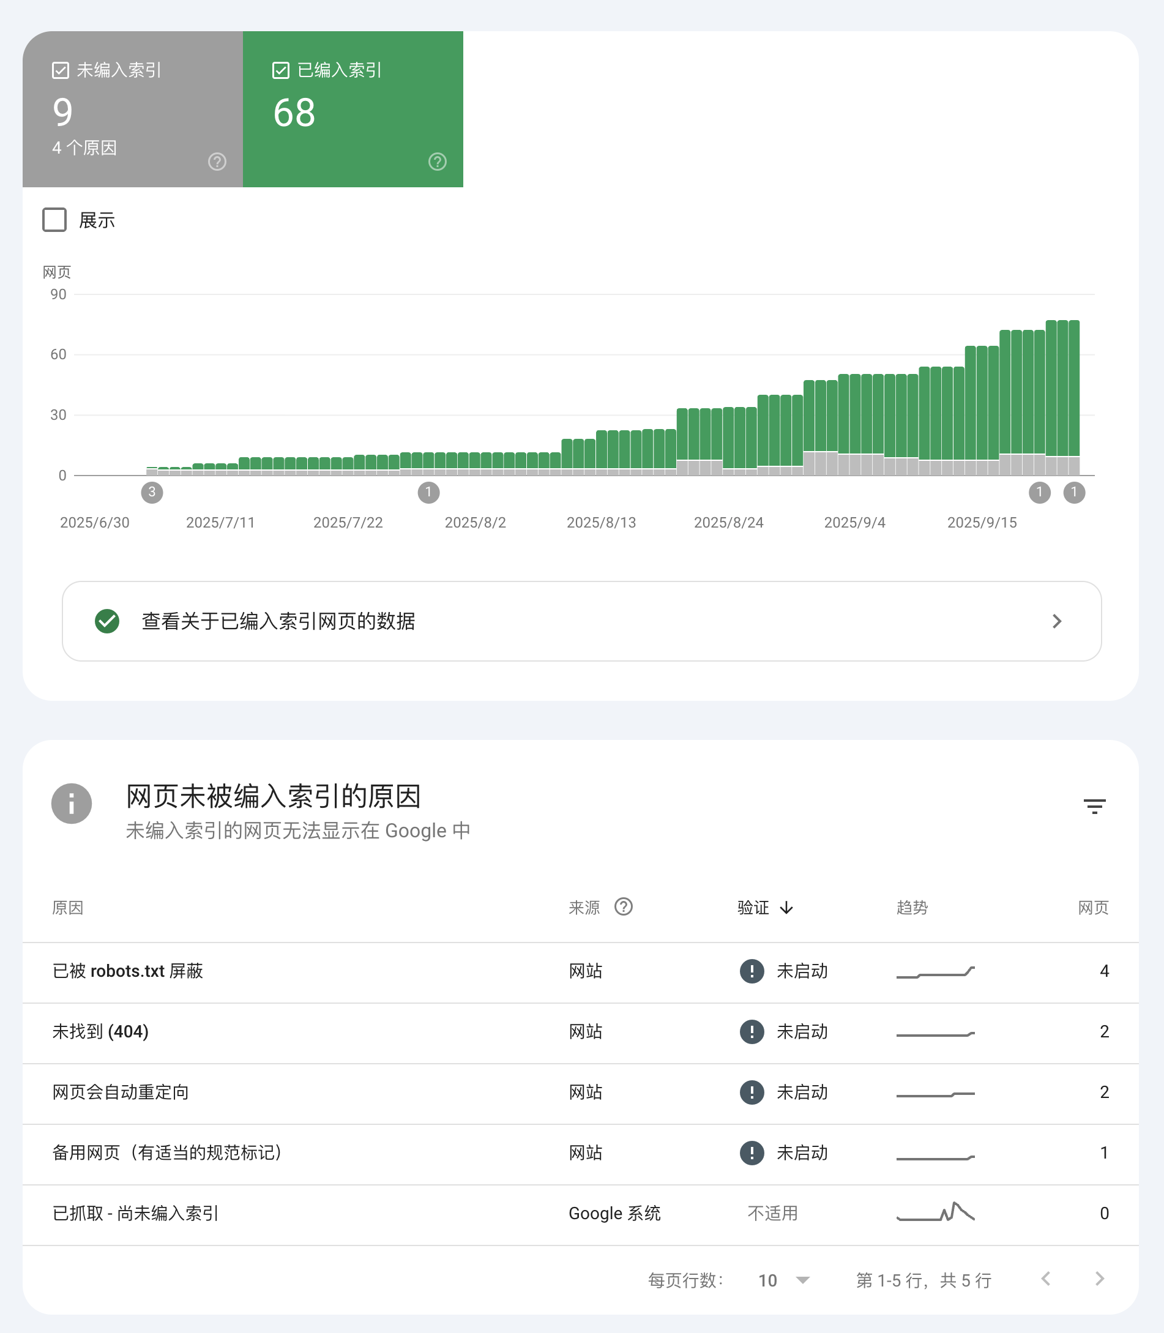Click validation status icon in 备用网页 row
This screenshot has width=1164, height=1333.
click(x=752, y=1152)
